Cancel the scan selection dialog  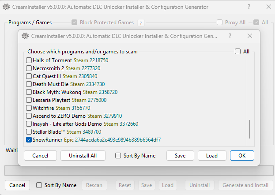pyautogui.click(x=40, y=156)
